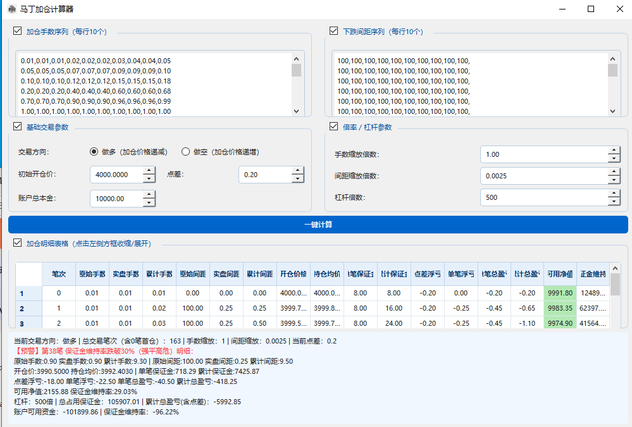This screenshot has width=632, height=427.
Task: Decrease 杠杆倍数 with down arrow
Action: (x=614, y=202)
